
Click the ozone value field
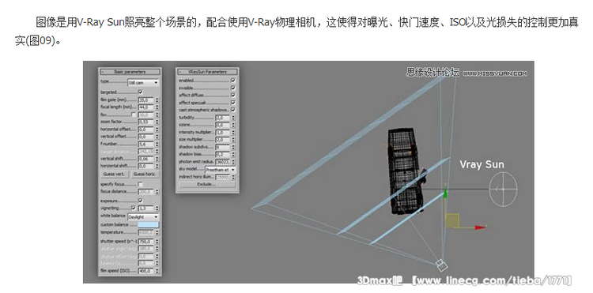pyautogui.click(x=223, y=125)
